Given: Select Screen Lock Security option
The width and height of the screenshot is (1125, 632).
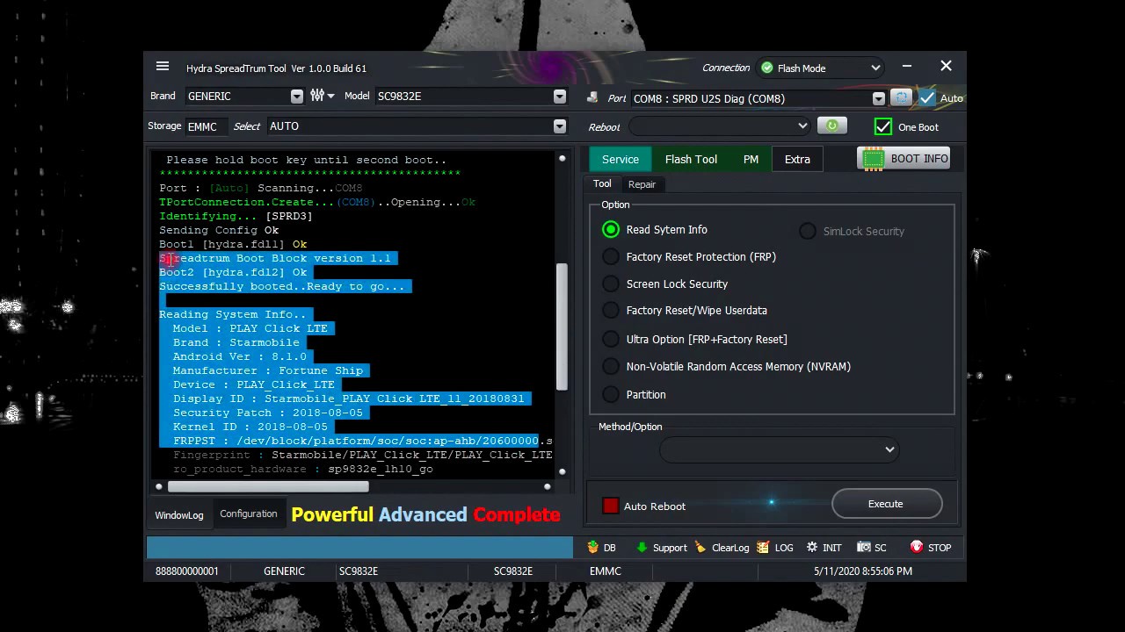Looking at the screenshot, I should tap(611, 284).
